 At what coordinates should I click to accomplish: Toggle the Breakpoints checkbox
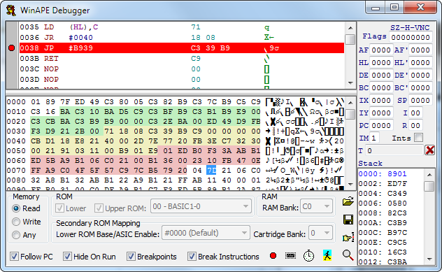131,257
